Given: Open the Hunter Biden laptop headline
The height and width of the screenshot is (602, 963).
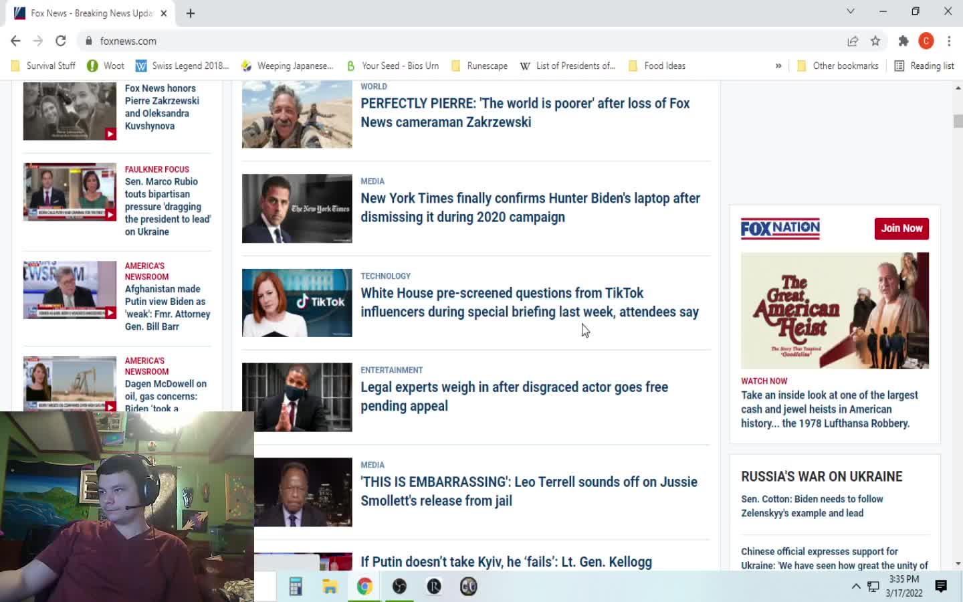Looking at the screenshot, I should pyautogui.click(x=530, y=207).
